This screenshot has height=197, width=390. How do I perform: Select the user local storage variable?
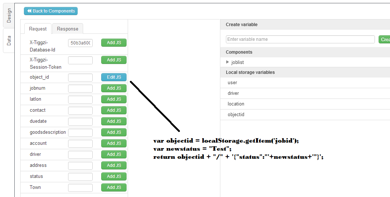[x=233, y=83]
